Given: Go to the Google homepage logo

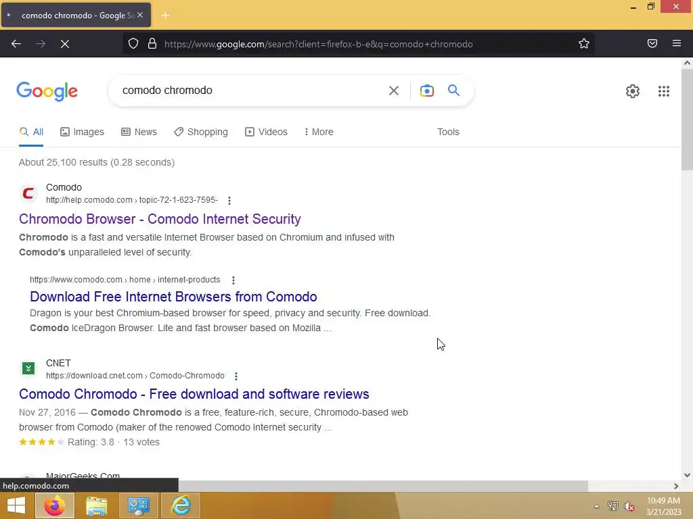Looking at the screenshot, I should pyautogui.click(x=47, y=91).
